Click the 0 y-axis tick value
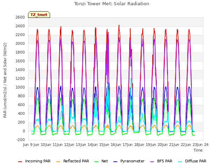 click(x=24, y=131)
